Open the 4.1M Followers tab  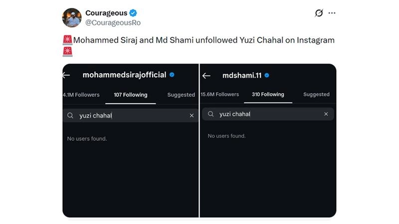coord(81,95)
